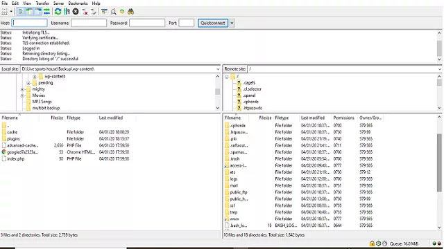The image size is (444, 249).
Task: Focus the Username input field
Action: tap(89, 23)
